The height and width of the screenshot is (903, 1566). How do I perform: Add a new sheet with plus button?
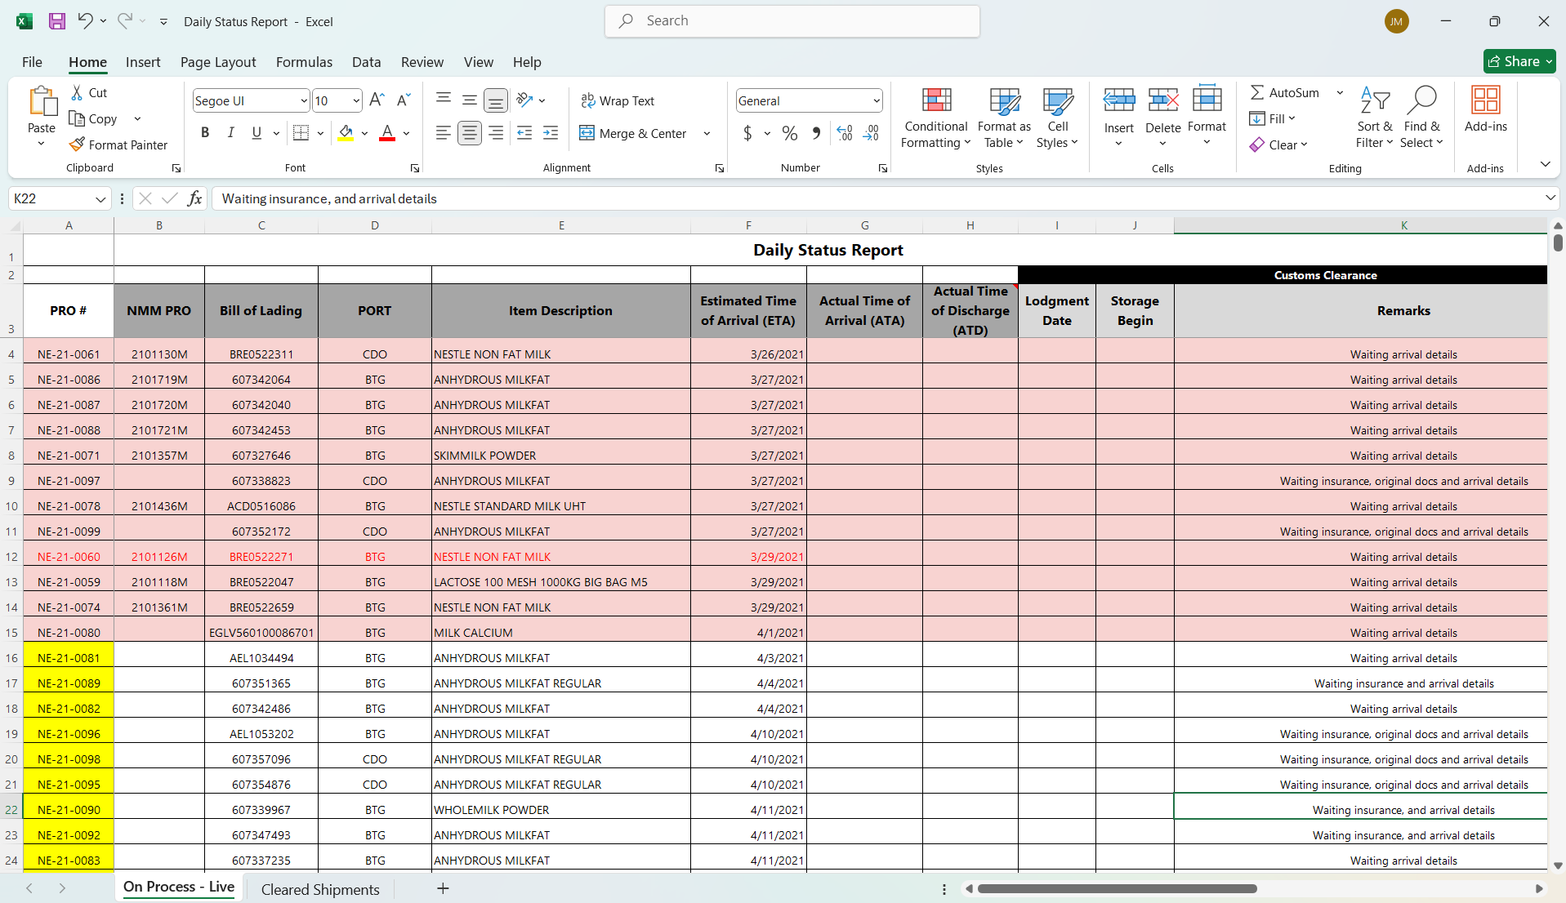coord(443,888)
